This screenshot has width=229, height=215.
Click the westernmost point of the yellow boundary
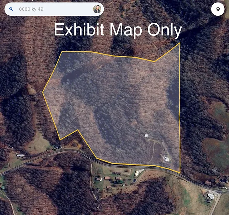click(43, 92)
